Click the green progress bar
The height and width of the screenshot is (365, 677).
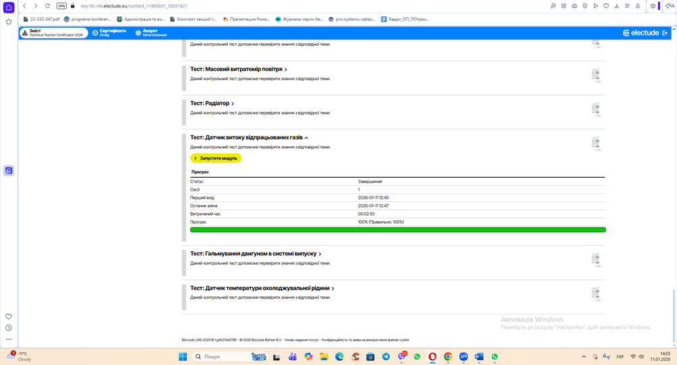click(x=398, y=230)
